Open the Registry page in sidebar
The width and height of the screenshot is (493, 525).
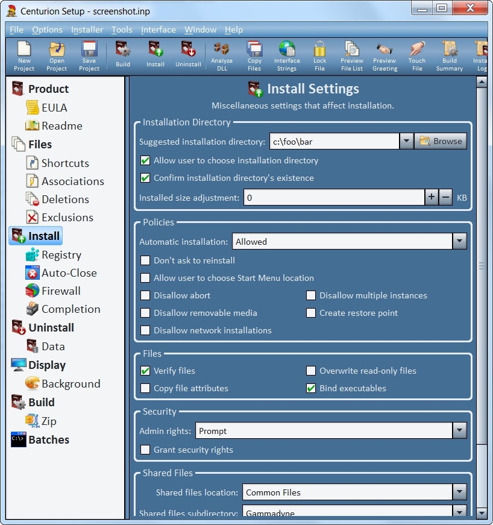click(54, 255)
